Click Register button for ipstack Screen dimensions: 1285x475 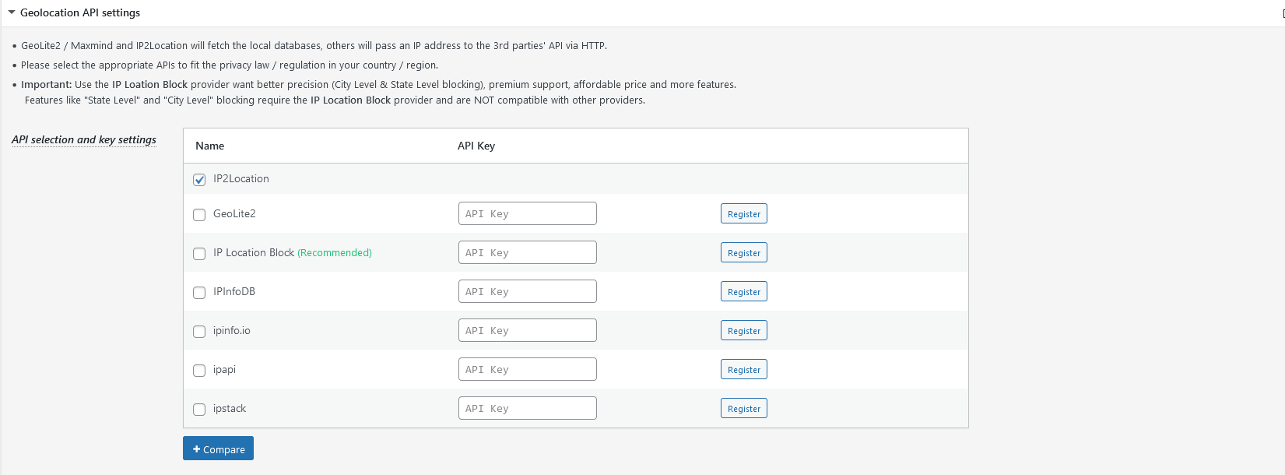tap(744, 408)
